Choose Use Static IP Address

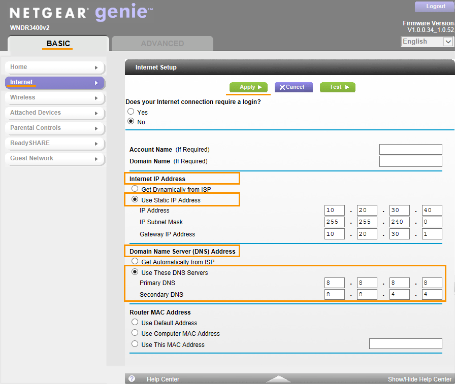click(135, 199)
